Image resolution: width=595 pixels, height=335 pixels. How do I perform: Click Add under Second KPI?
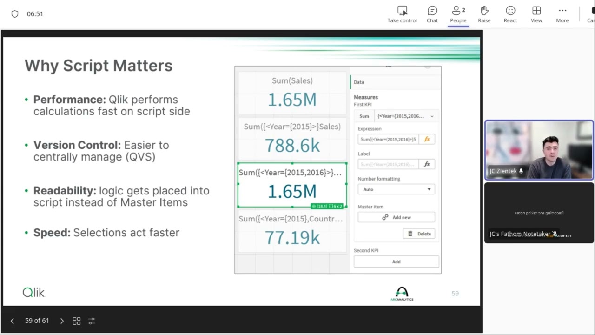click(396, 261)
